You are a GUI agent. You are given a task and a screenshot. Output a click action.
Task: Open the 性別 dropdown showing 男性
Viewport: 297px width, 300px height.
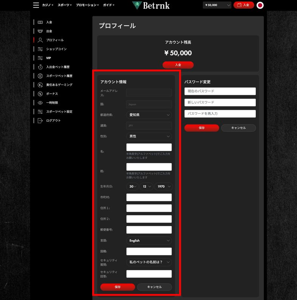[x=149, y=136]
